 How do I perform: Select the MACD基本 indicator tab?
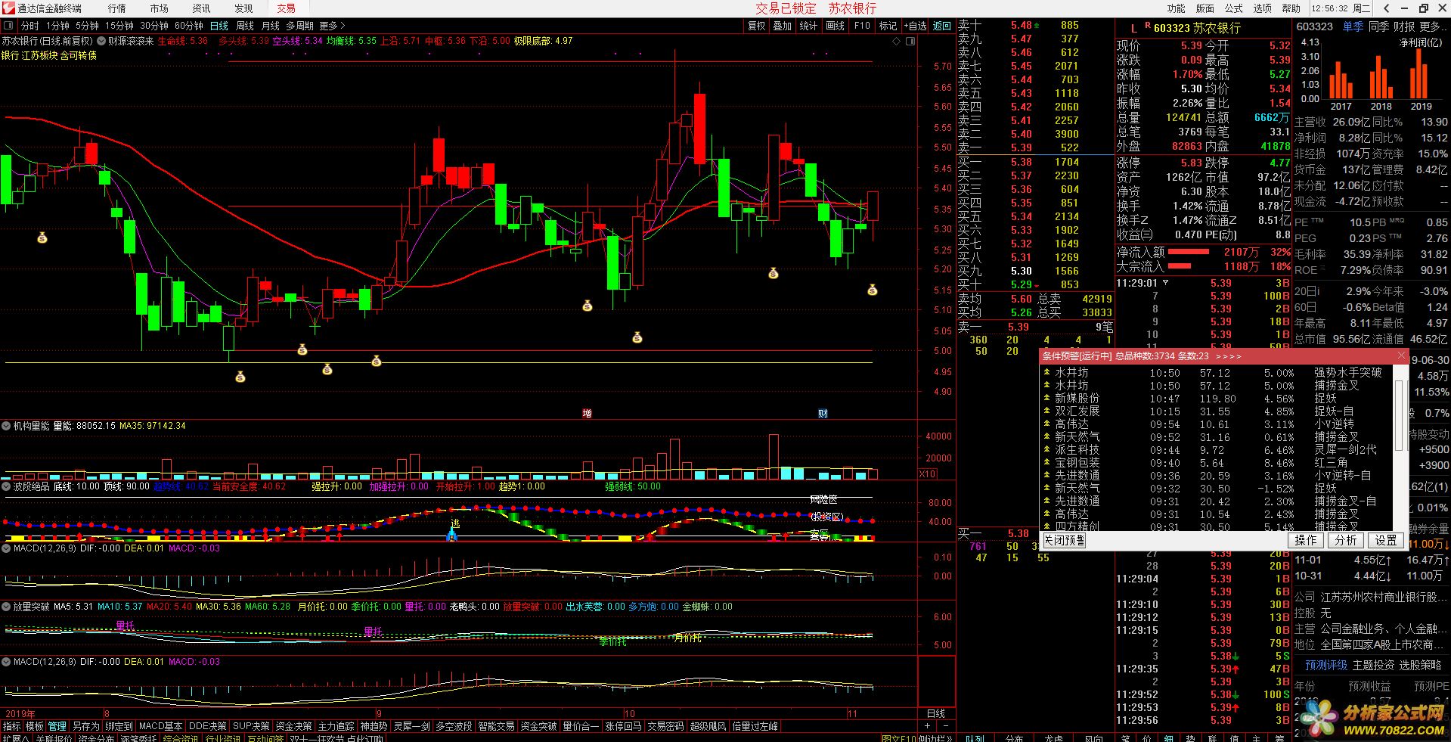160,726
